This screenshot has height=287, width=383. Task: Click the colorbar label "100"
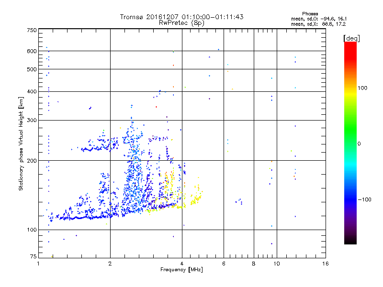tap(362, 88)
